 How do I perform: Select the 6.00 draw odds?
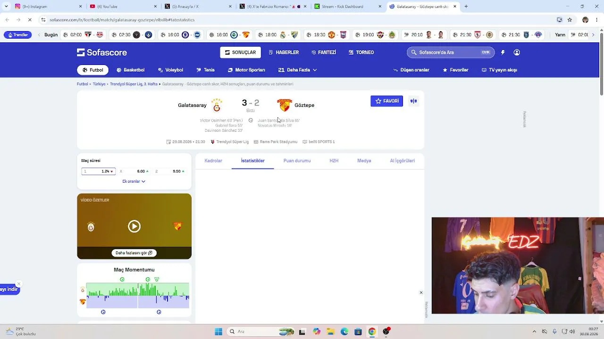click(134, 171)
